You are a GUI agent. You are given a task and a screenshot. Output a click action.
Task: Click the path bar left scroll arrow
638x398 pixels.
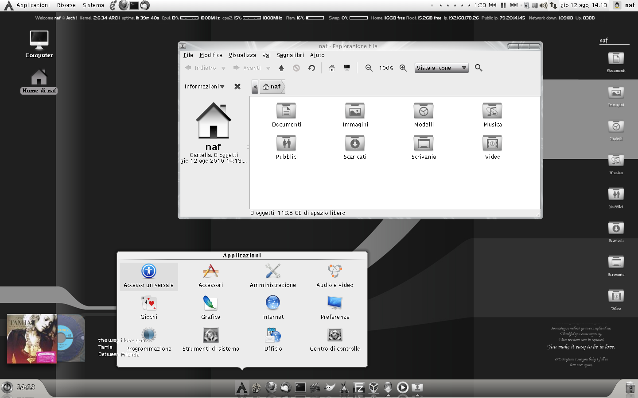coord(255,87)
